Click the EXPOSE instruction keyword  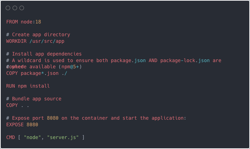click(15, 125)
